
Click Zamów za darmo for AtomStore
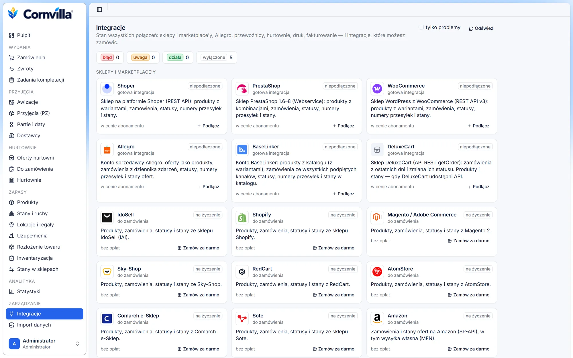pyautogui.click(x=469, y=295)
